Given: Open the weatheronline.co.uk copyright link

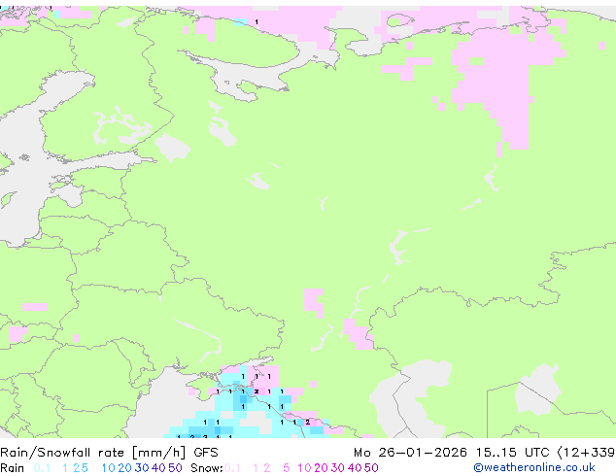Looking at the screenshot, I should tap(534, 467).
